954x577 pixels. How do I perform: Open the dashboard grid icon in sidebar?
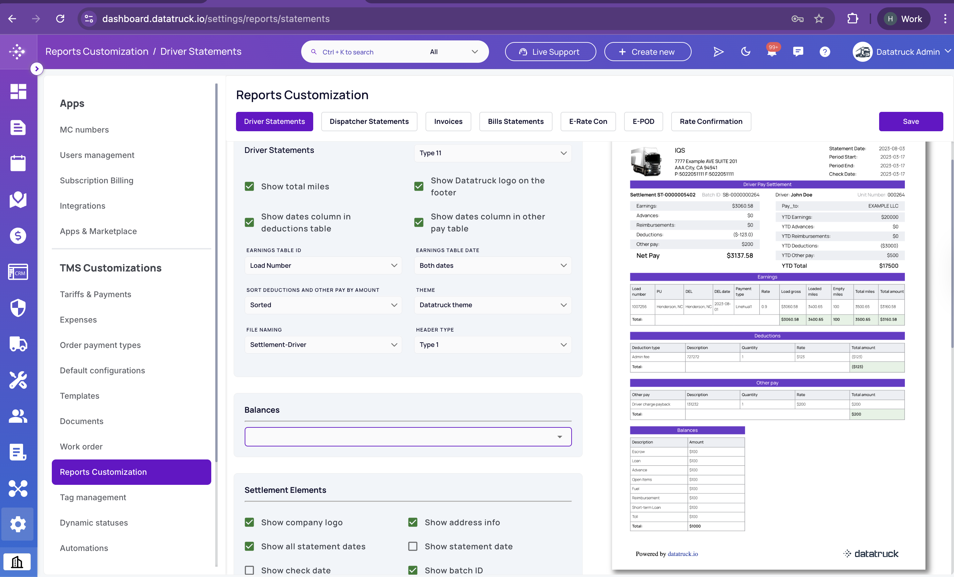(18, 91)
